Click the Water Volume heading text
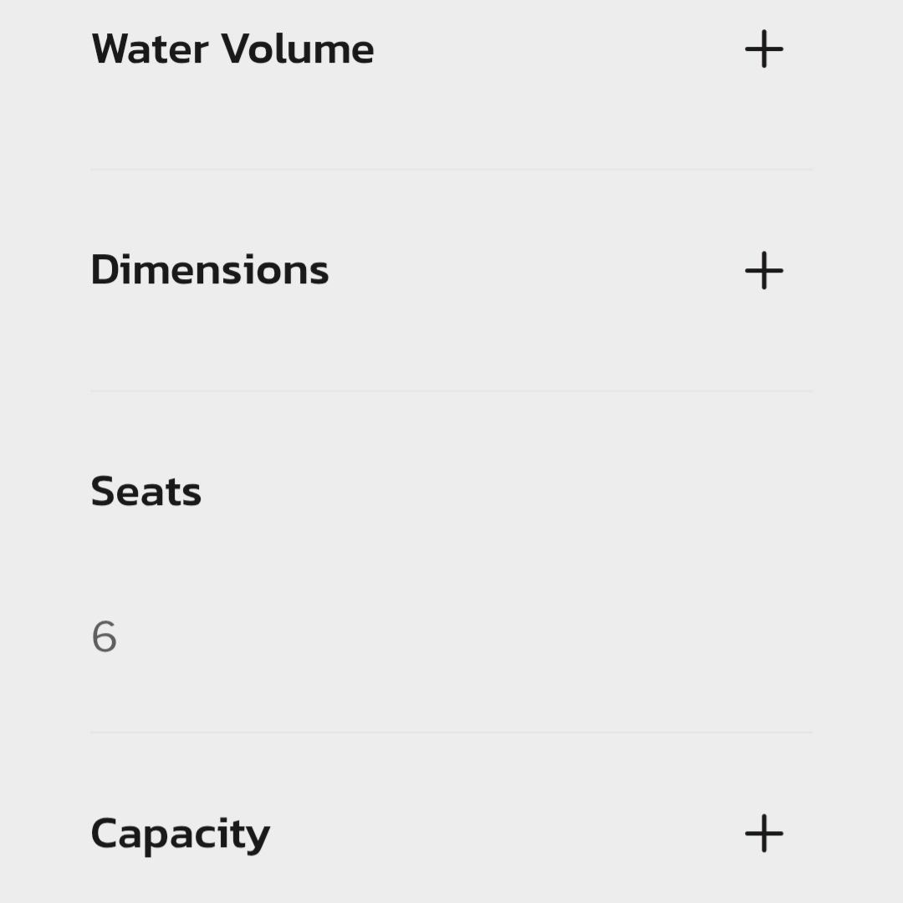Screen dimensions: 903x903 232,49
